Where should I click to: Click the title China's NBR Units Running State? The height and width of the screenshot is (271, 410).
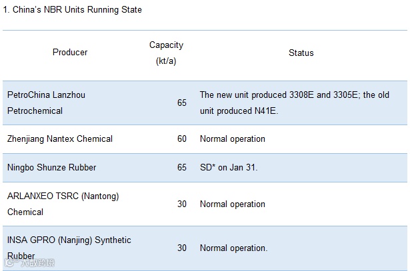click(x=72, y=10)
